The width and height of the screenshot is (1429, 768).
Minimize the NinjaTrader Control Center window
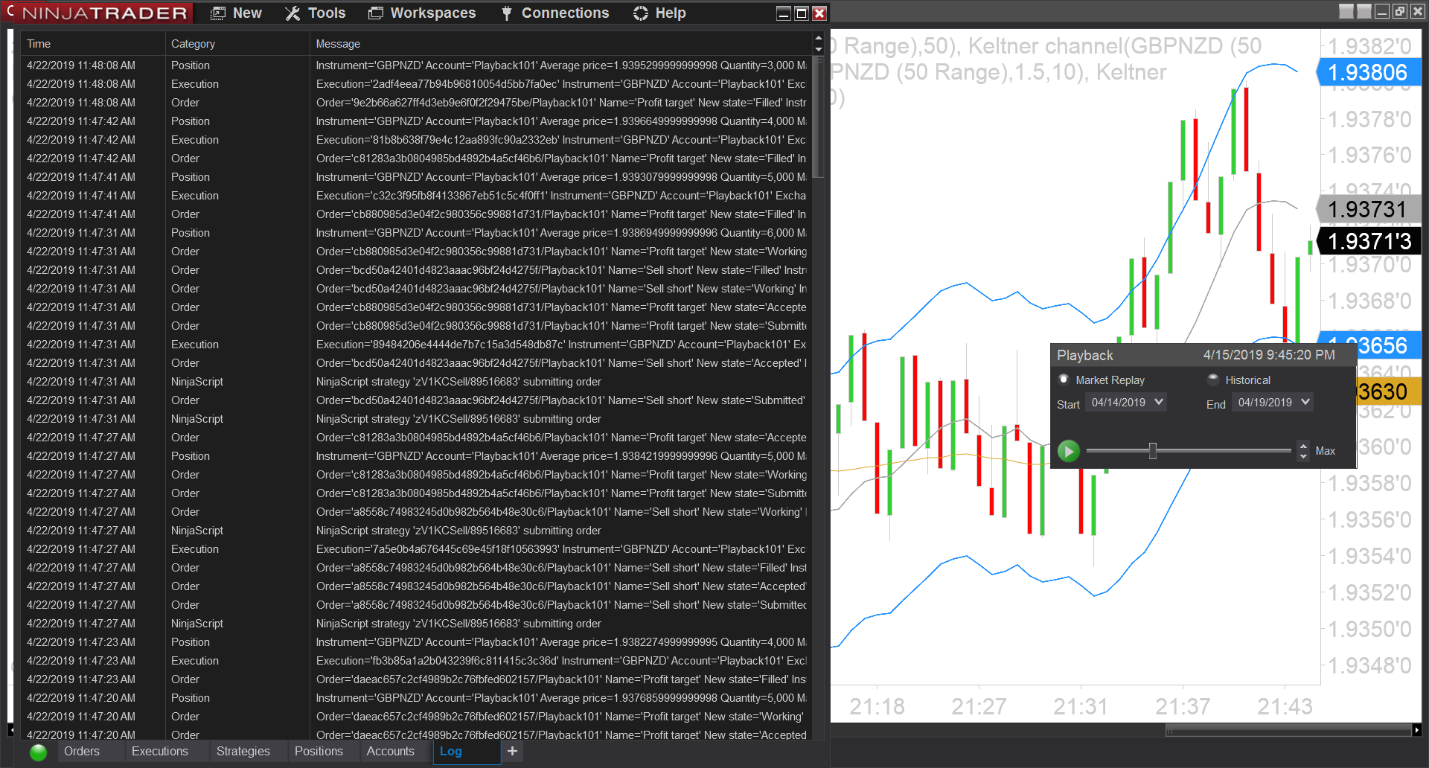[x=784, y=13]
